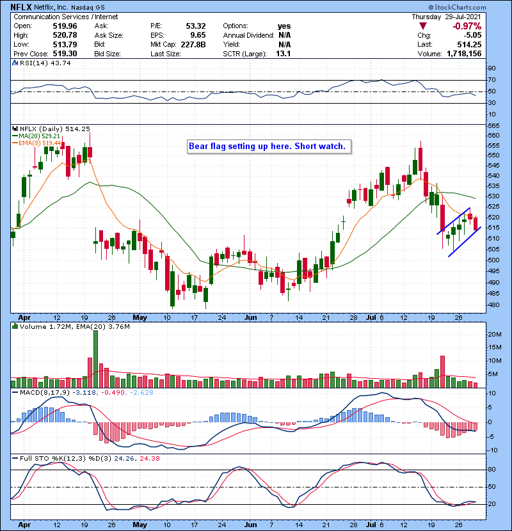Click the 565 price axis label
The width and height of the screenshot is (512, 531).
pos(493,125)
